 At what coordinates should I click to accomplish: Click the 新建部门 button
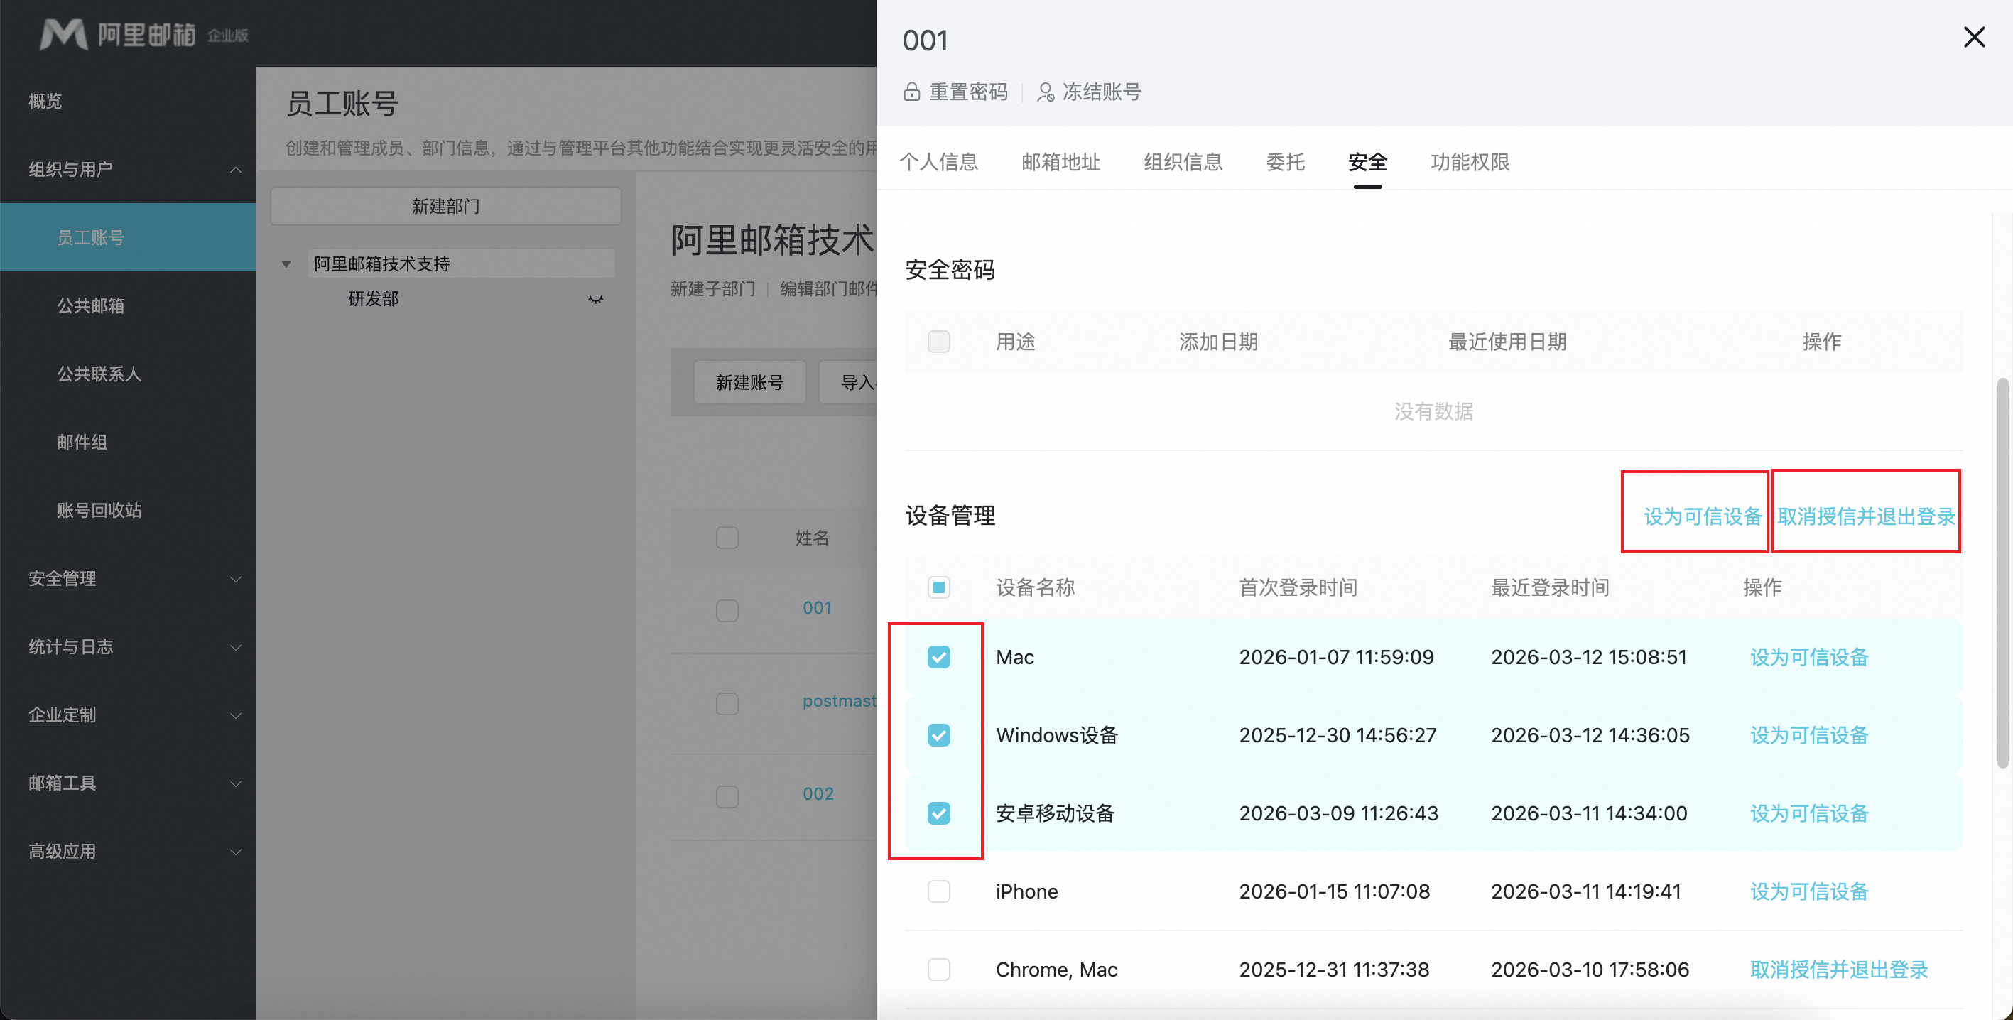pos(445,207)
